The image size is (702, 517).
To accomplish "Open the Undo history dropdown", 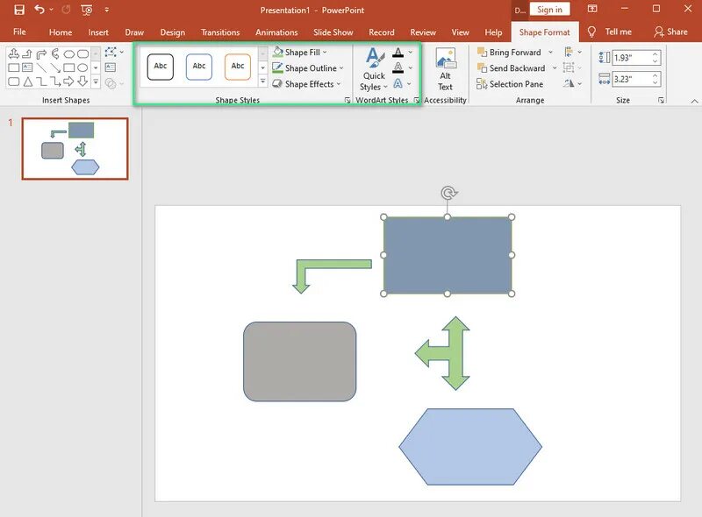I will point(52,10).
